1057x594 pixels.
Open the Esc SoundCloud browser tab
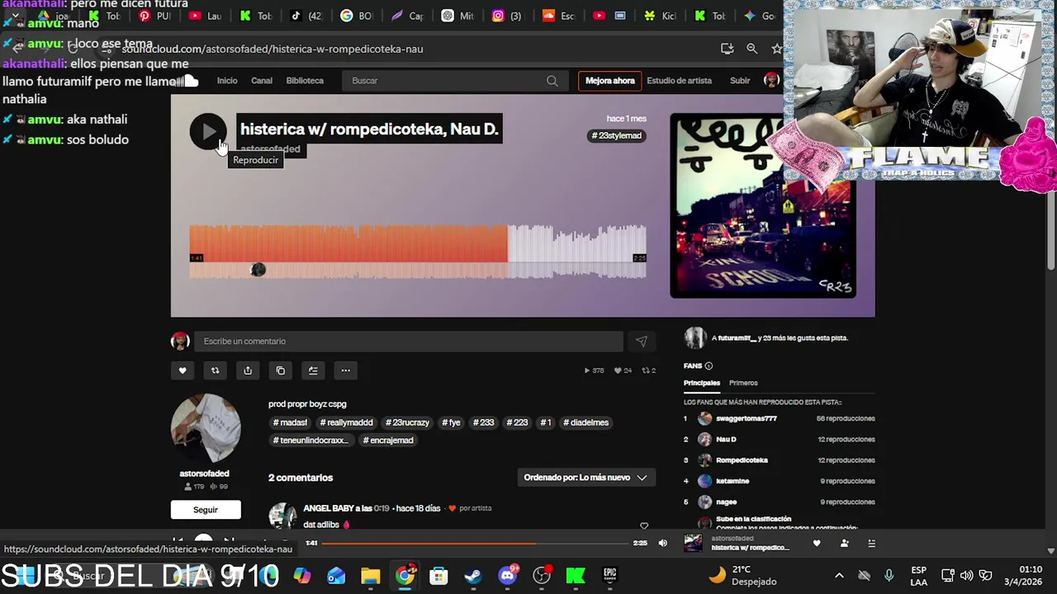pos(559,16)
